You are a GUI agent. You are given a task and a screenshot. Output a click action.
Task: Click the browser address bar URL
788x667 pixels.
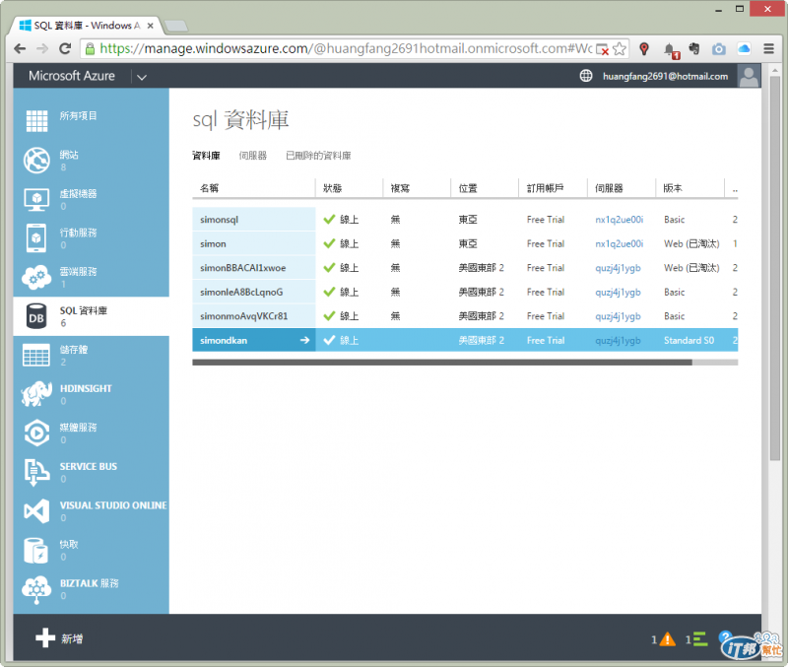(346, 48)
